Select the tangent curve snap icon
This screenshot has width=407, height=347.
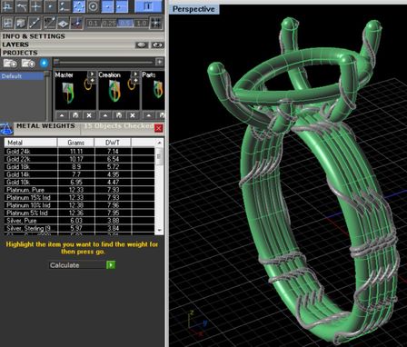[x=22, y=6]
